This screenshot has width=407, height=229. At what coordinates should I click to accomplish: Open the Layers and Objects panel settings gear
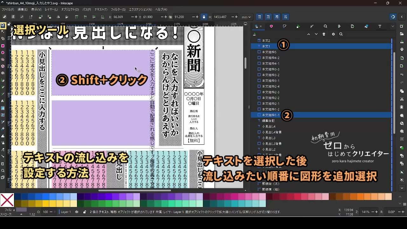click(333, 34)
